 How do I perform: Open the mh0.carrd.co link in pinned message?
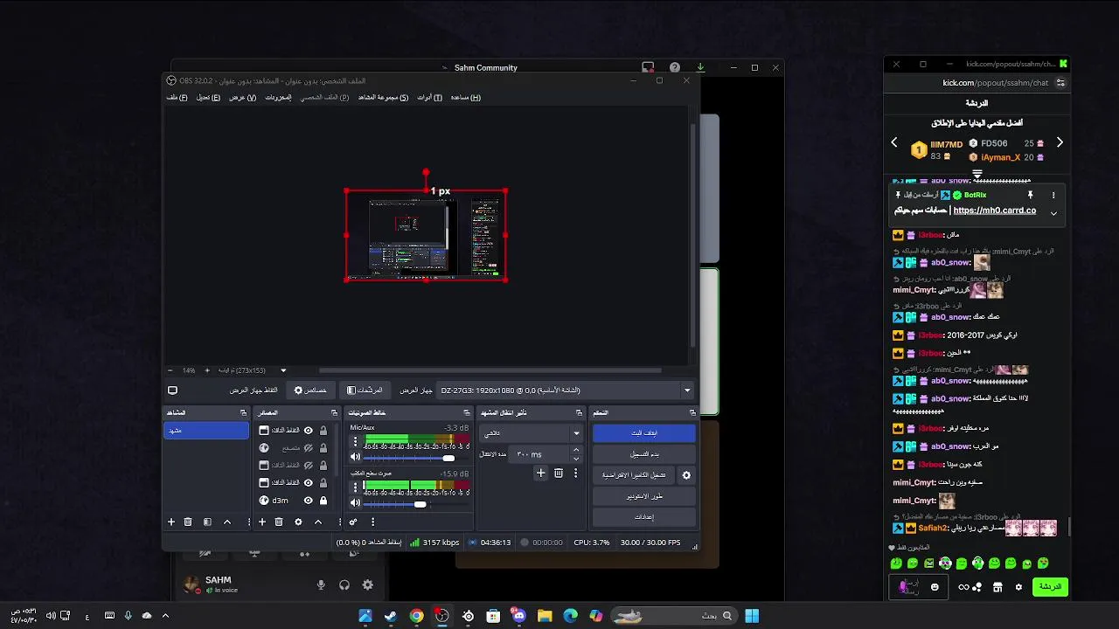pos(994,211)
